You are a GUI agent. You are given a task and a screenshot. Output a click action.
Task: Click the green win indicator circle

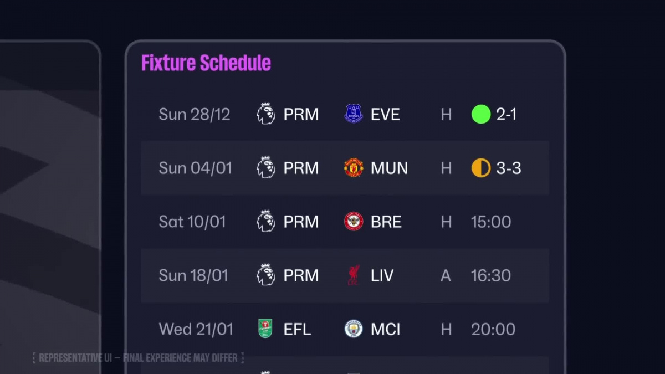tap(481, 114)
